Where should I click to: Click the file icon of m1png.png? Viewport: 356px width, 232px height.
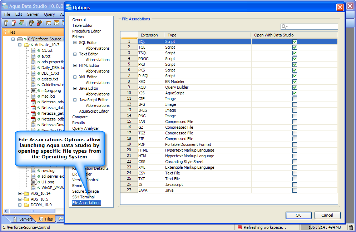click(x=34, y=90)
